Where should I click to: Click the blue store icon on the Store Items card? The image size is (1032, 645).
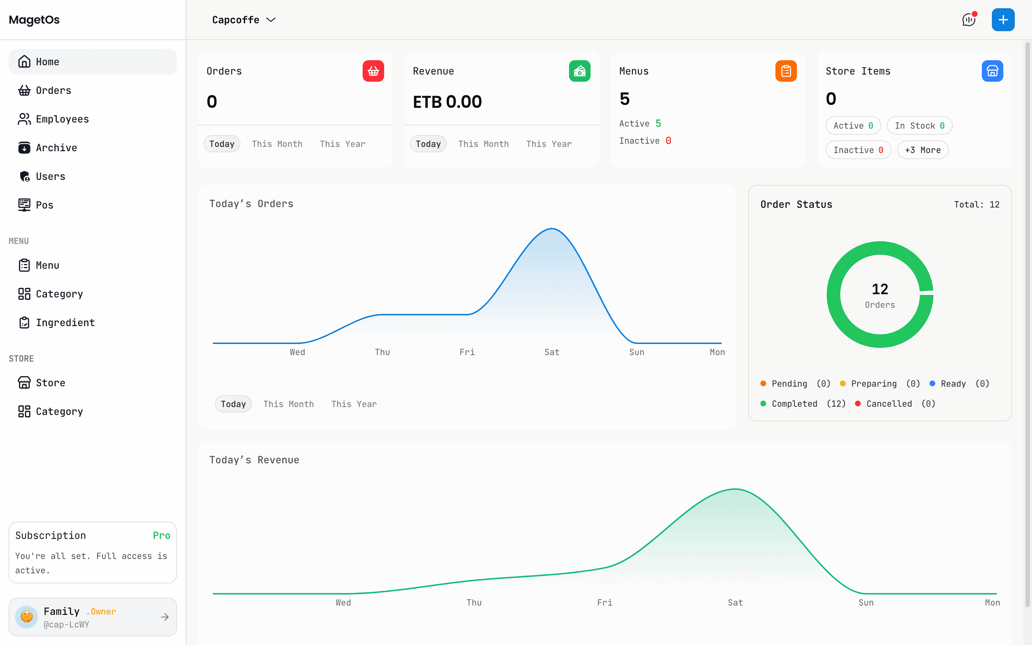(x=992, y=71)
